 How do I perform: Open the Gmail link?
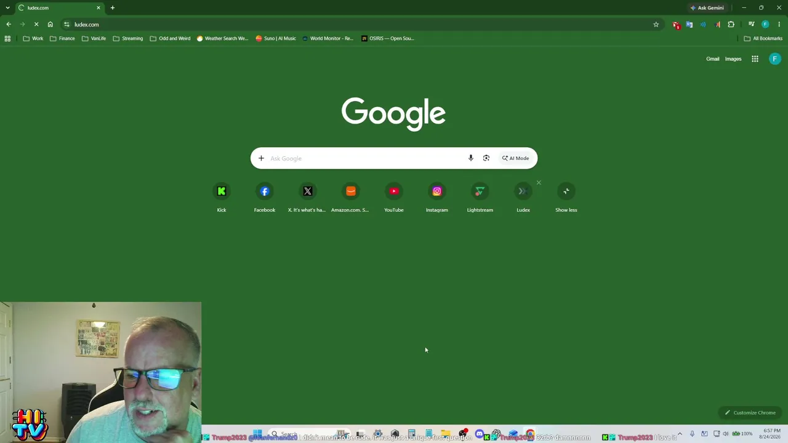713,59
